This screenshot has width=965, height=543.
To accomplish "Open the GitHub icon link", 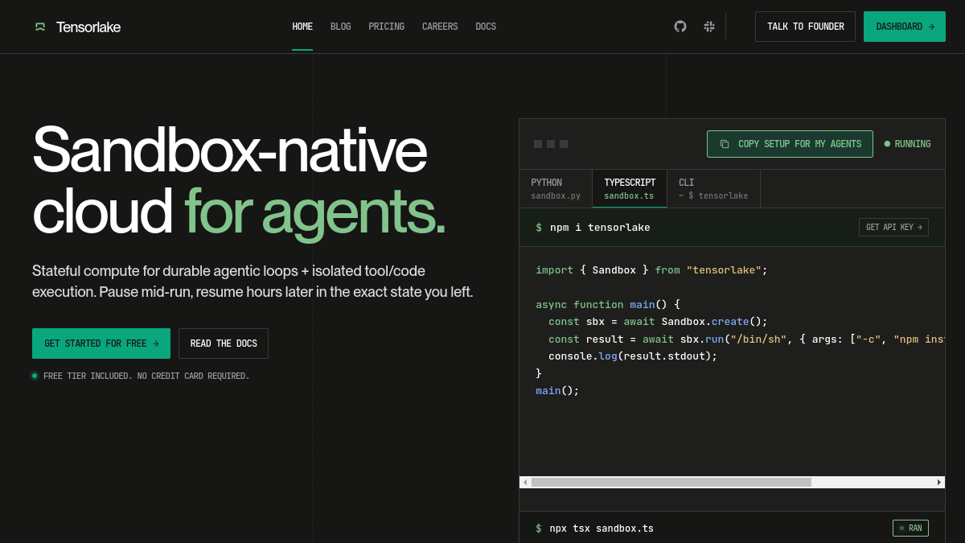I will (x=680, y=27).
